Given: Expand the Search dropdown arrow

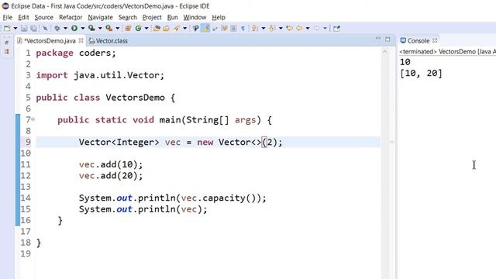Looking at the screenshot, I should coord(185,29).
